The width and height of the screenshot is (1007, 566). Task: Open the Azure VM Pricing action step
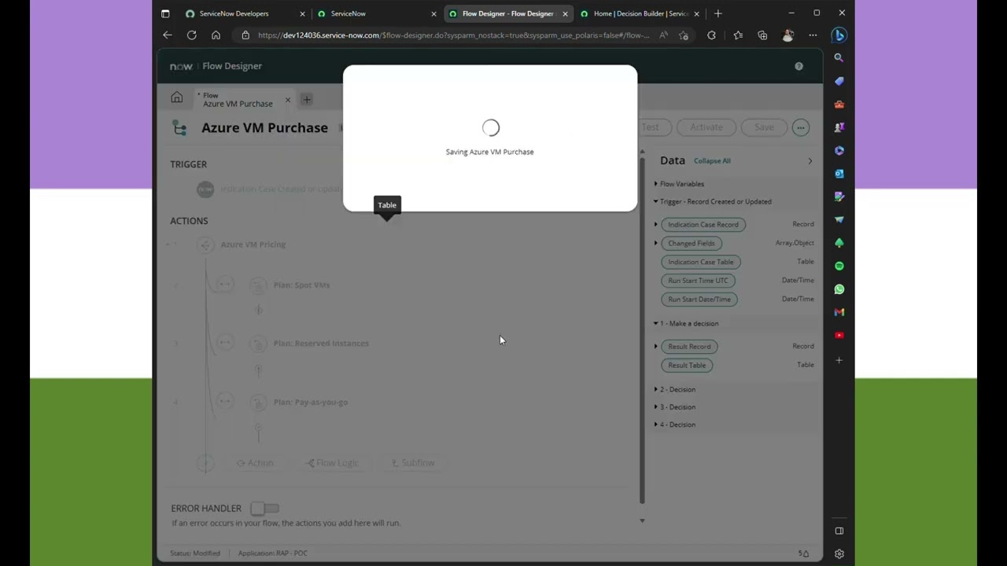click(x=253, y=244)
